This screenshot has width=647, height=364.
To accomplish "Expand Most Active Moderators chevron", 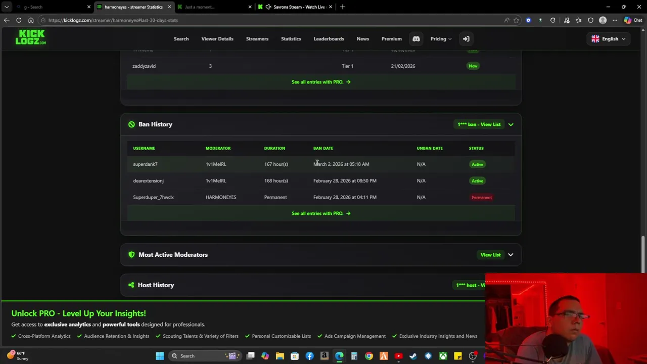I will (511, 255).
